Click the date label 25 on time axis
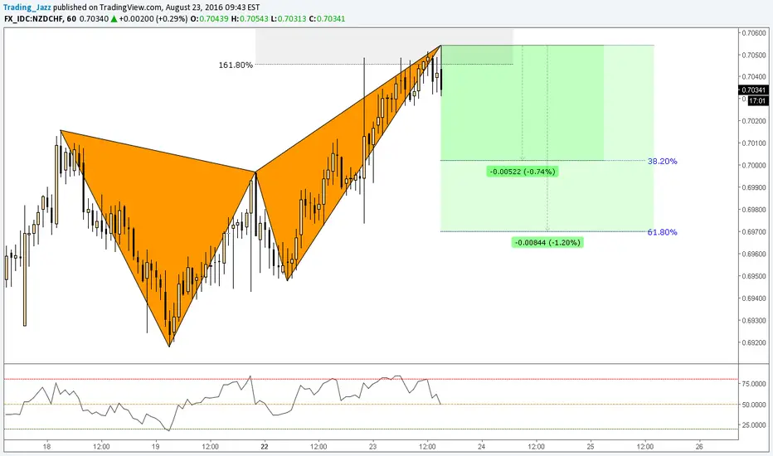773x456 pixels. click(591, 447)
